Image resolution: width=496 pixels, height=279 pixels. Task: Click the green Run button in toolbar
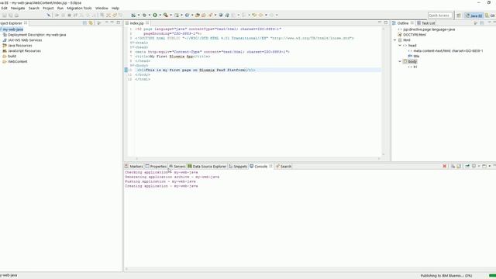(155, 15)
